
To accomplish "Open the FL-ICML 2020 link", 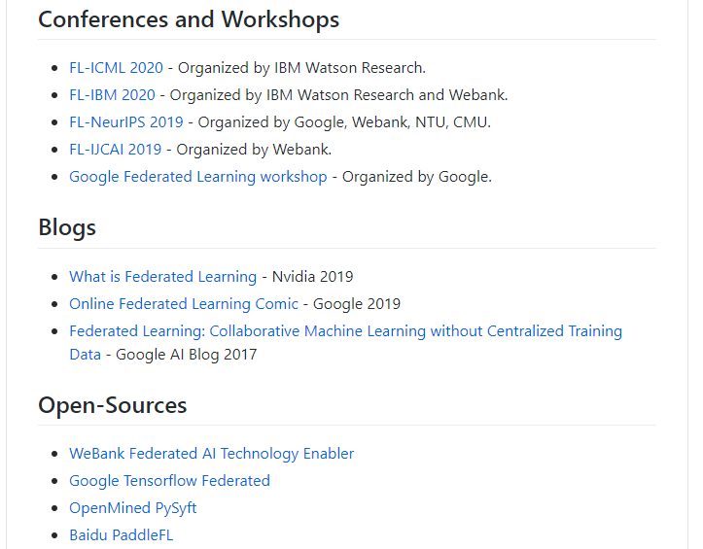I will 116,68.
